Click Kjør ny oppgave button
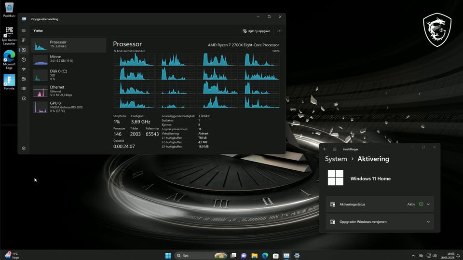 pos(256,31)
